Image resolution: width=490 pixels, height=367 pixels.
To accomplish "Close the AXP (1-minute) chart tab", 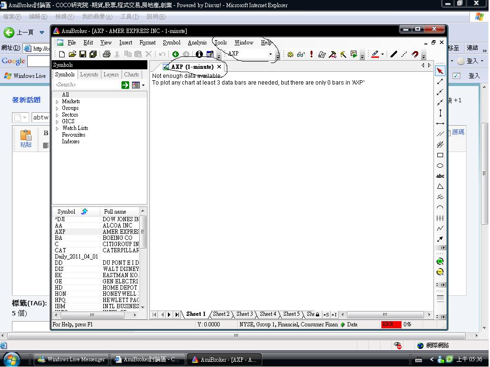I will [x=219, y=67].
